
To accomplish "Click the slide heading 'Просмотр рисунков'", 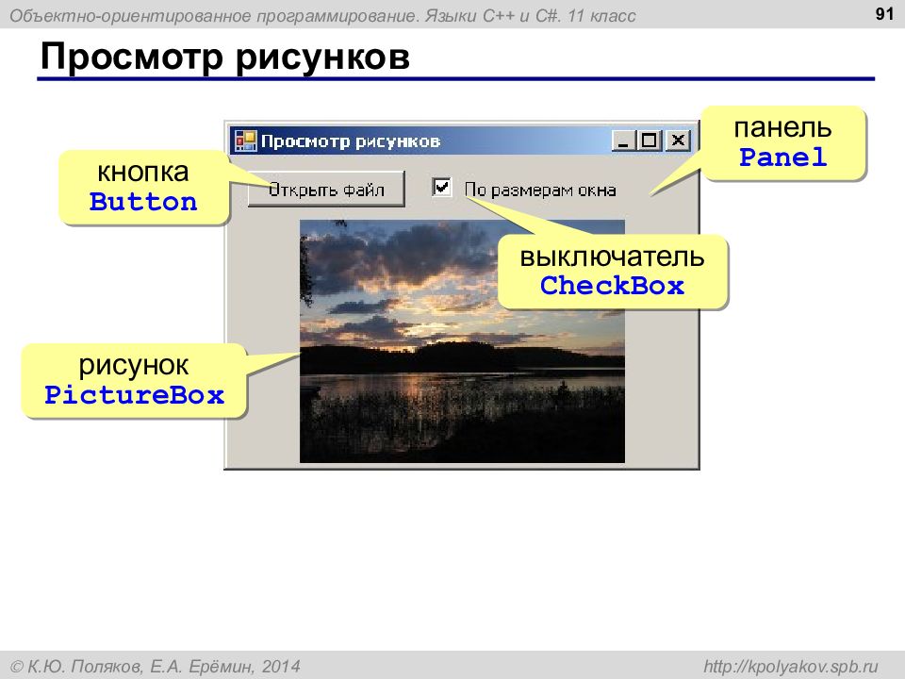I will (x=225, y=57).
